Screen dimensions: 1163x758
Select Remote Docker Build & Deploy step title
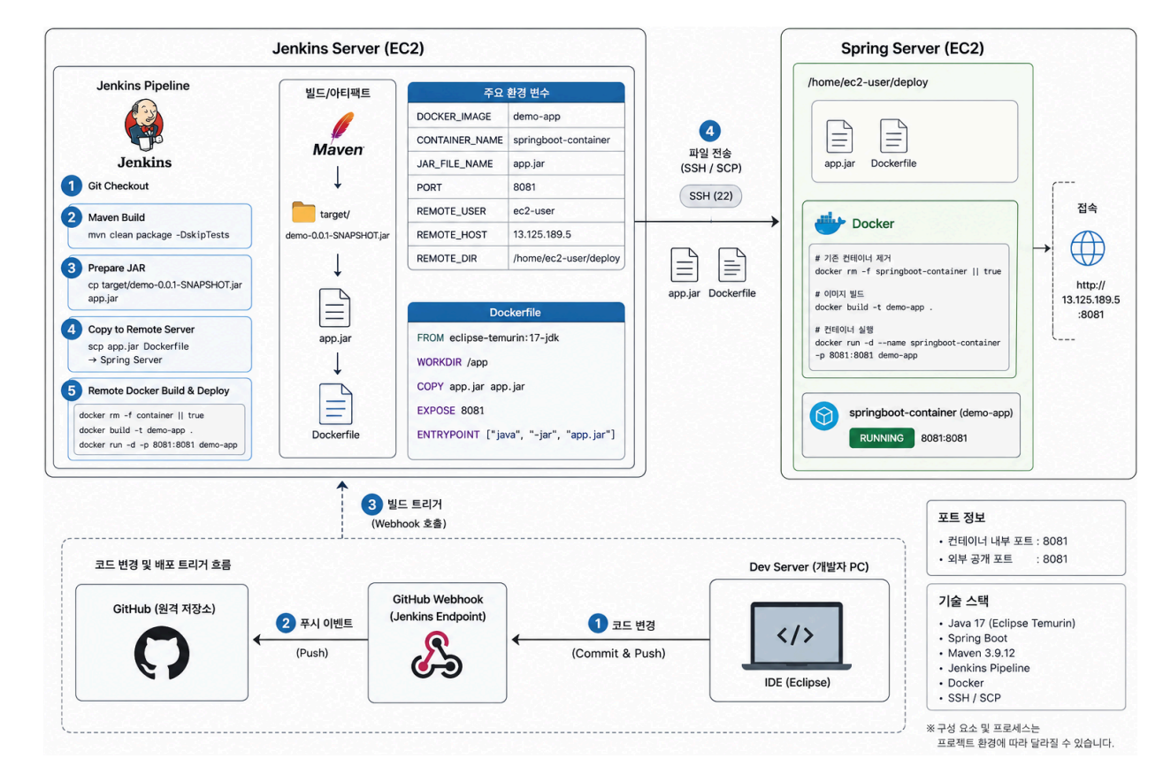[x=159, y=390]
